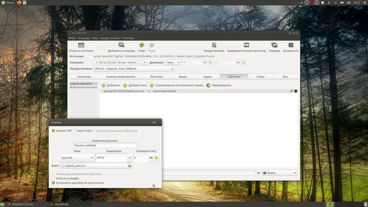Click the OK button in subtitle dialog

click(x=154, y=123)
